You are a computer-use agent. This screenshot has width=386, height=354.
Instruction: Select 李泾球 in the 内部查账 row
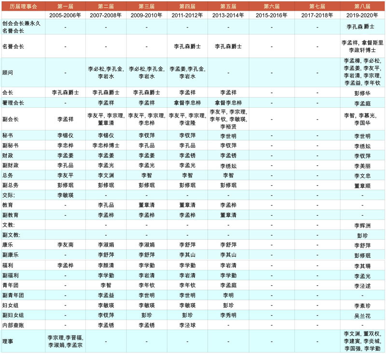(x=187, y=325)
